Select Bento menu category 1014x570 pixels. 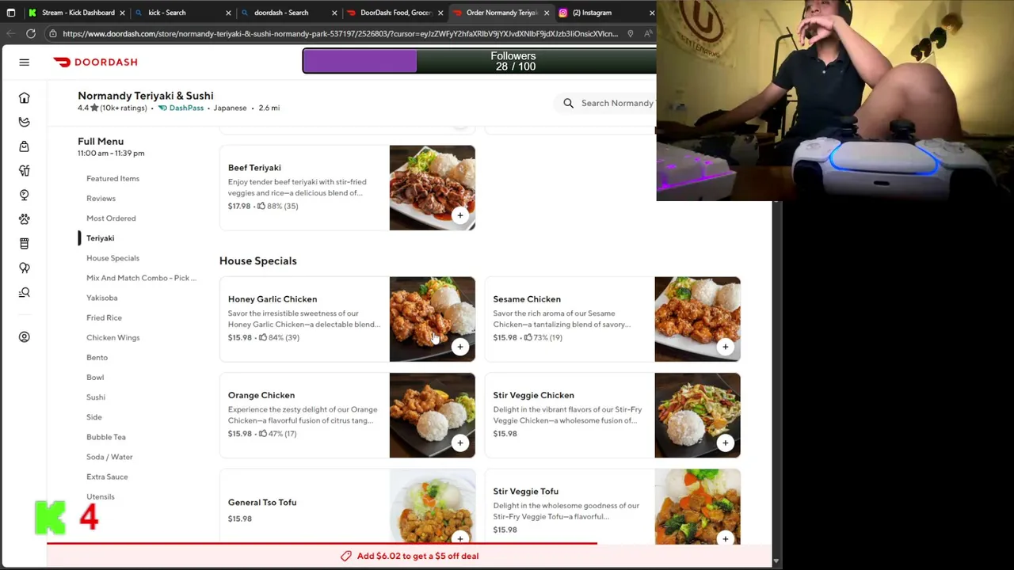point(97,357)
